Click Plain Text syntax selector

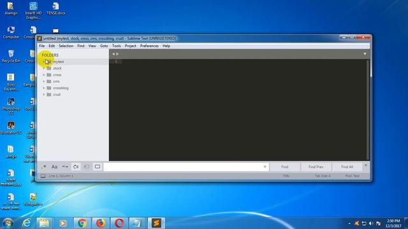point(353,176)
